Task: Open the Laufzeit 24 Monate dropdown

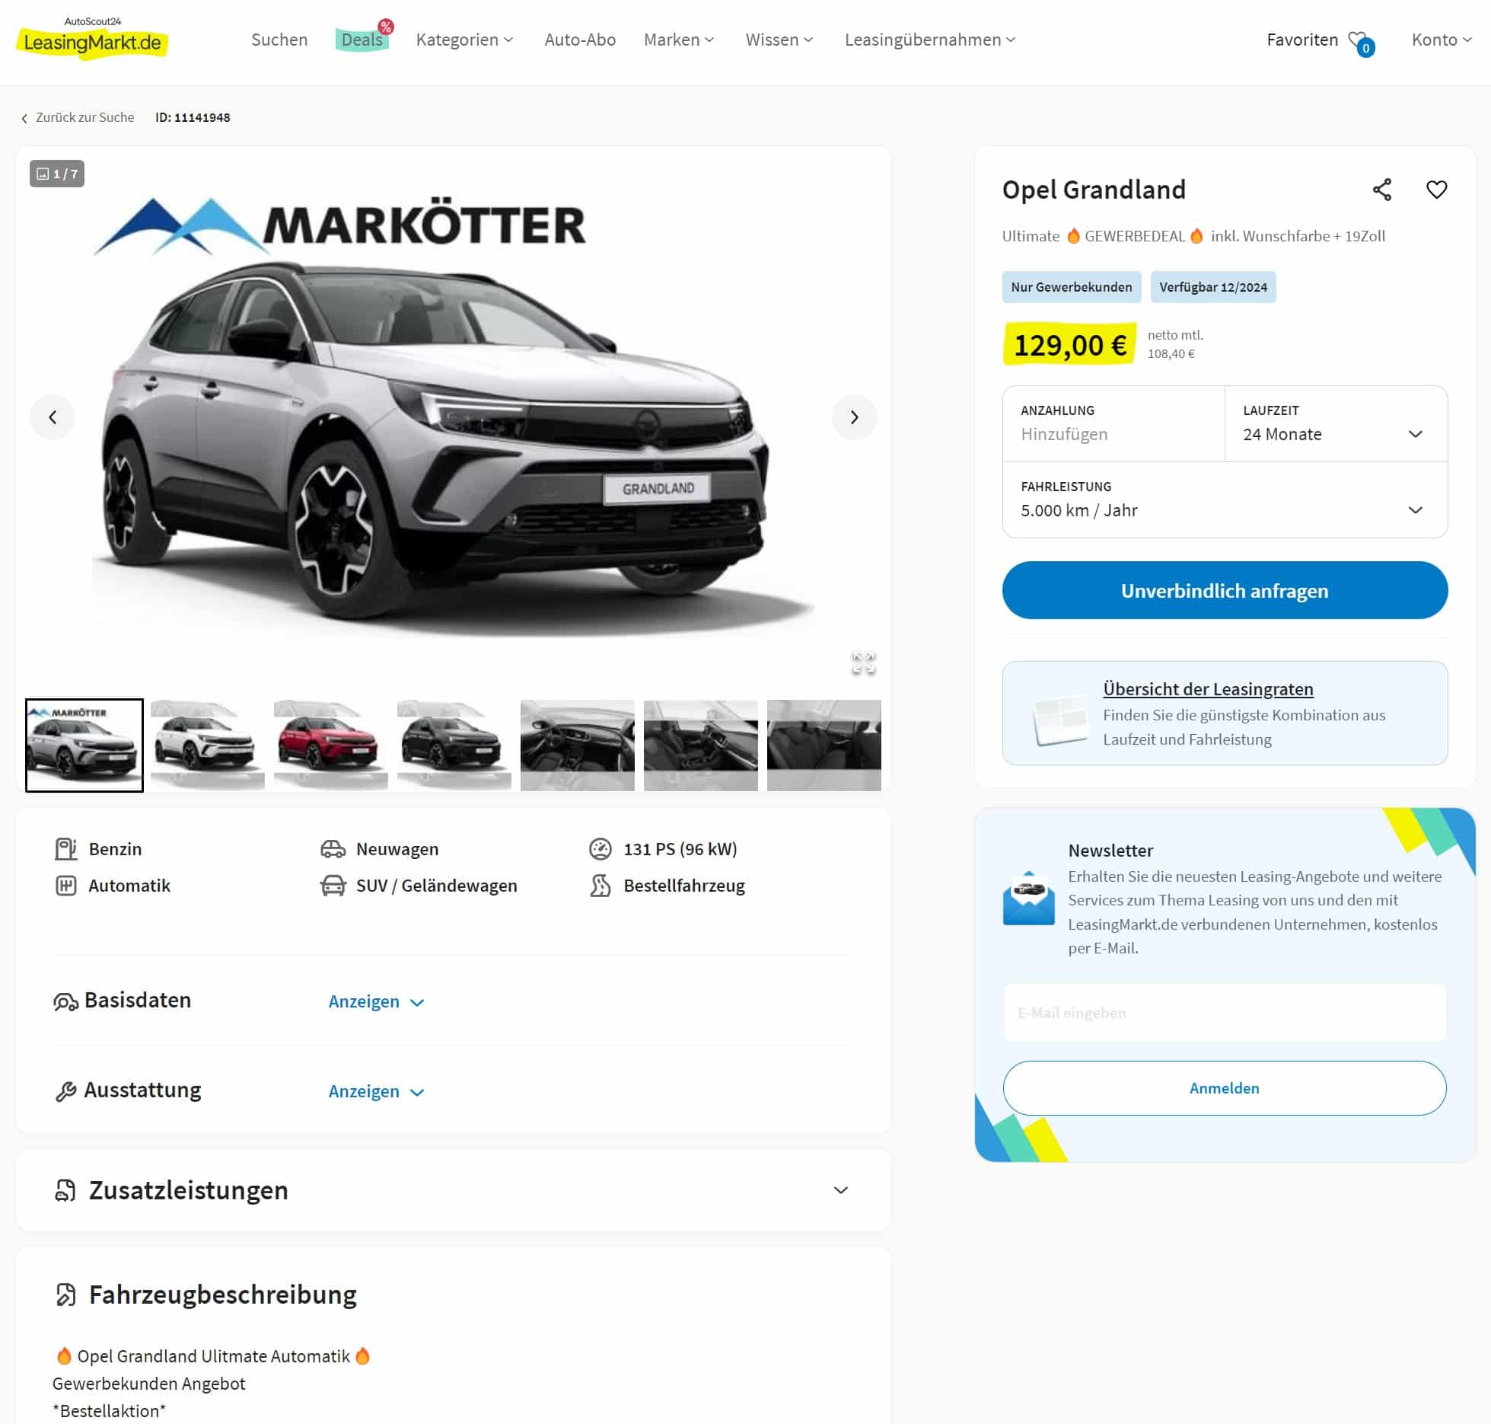Action: (1336, 424)
